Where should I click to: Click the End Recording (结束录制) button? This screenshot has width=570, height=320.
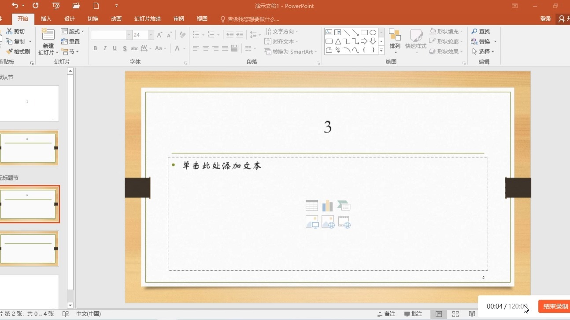pos(554,306)
